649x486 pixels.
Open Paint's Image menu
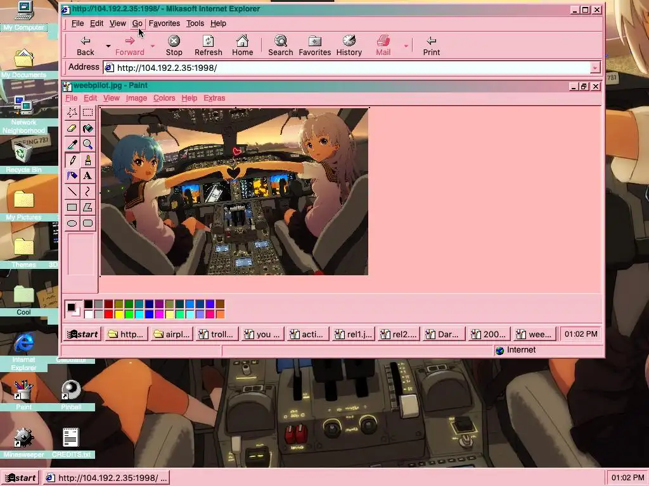click(136, 98)
